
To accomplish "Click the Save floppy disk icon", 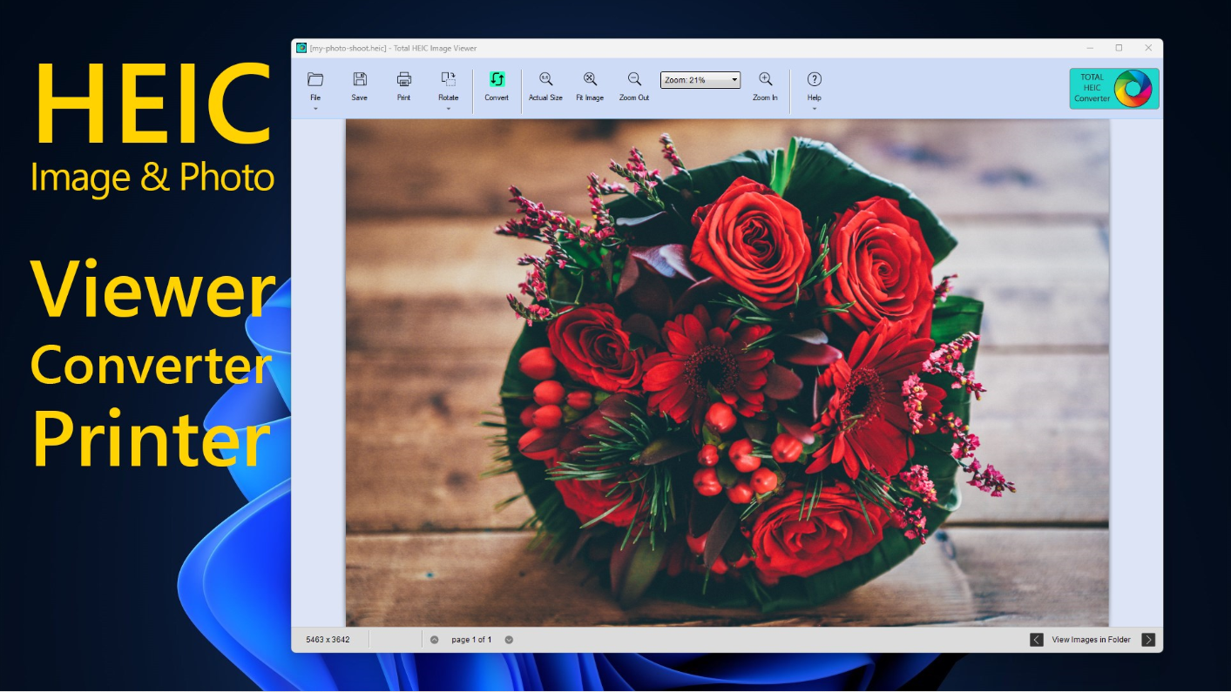I will click(x=359, y=80).
